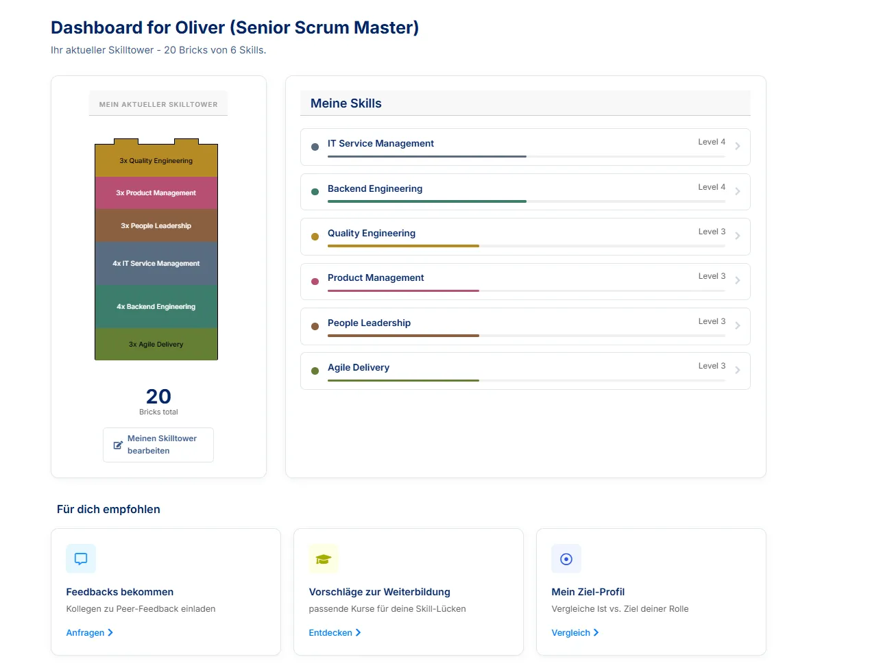Image resolution: width=894 pixels, height=670 pixels.
Task: Select the 3x Product Management tower brick
Action: [x=156, y=193]
